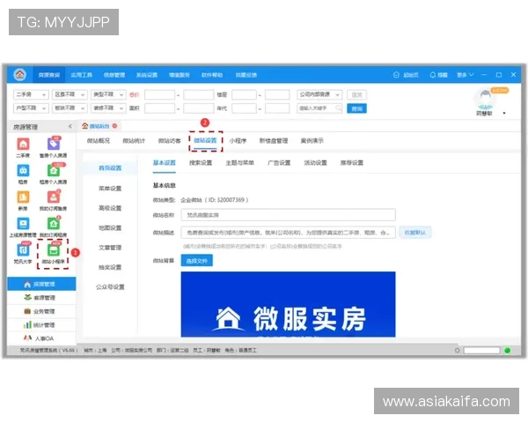
Task: Open the 户型不限 dropdown filter
Action: click(31, 108)
